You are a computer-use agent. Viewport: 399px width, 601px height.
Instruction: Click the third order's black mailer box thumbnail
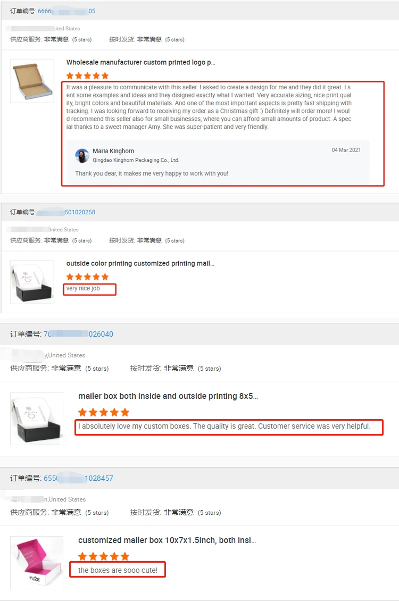pos(37,418)
